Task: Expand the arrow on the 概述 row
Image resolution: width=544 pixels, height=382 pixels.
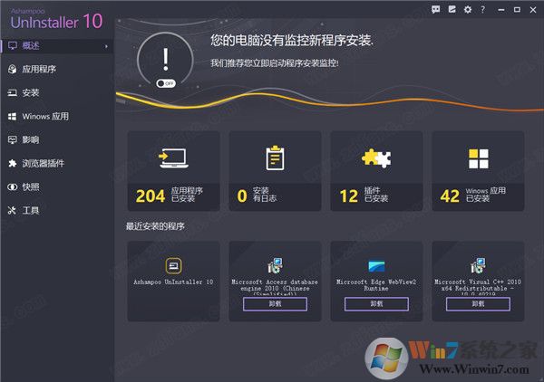Action: click(x=106, y=46)
